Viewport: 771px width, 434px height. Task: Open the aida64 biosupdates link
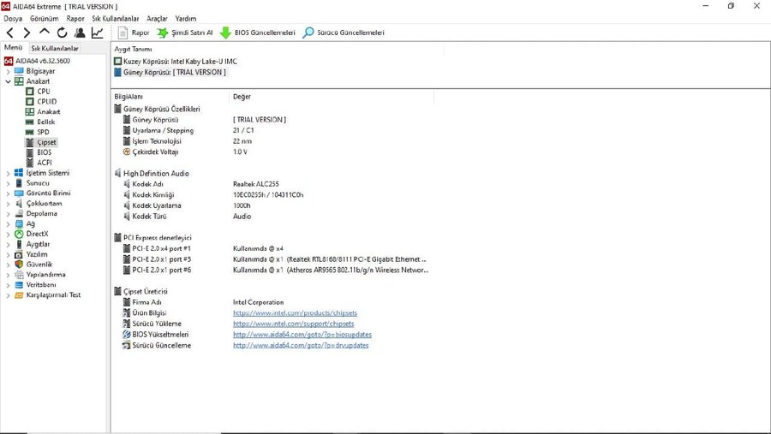click(x=302, y=335)
